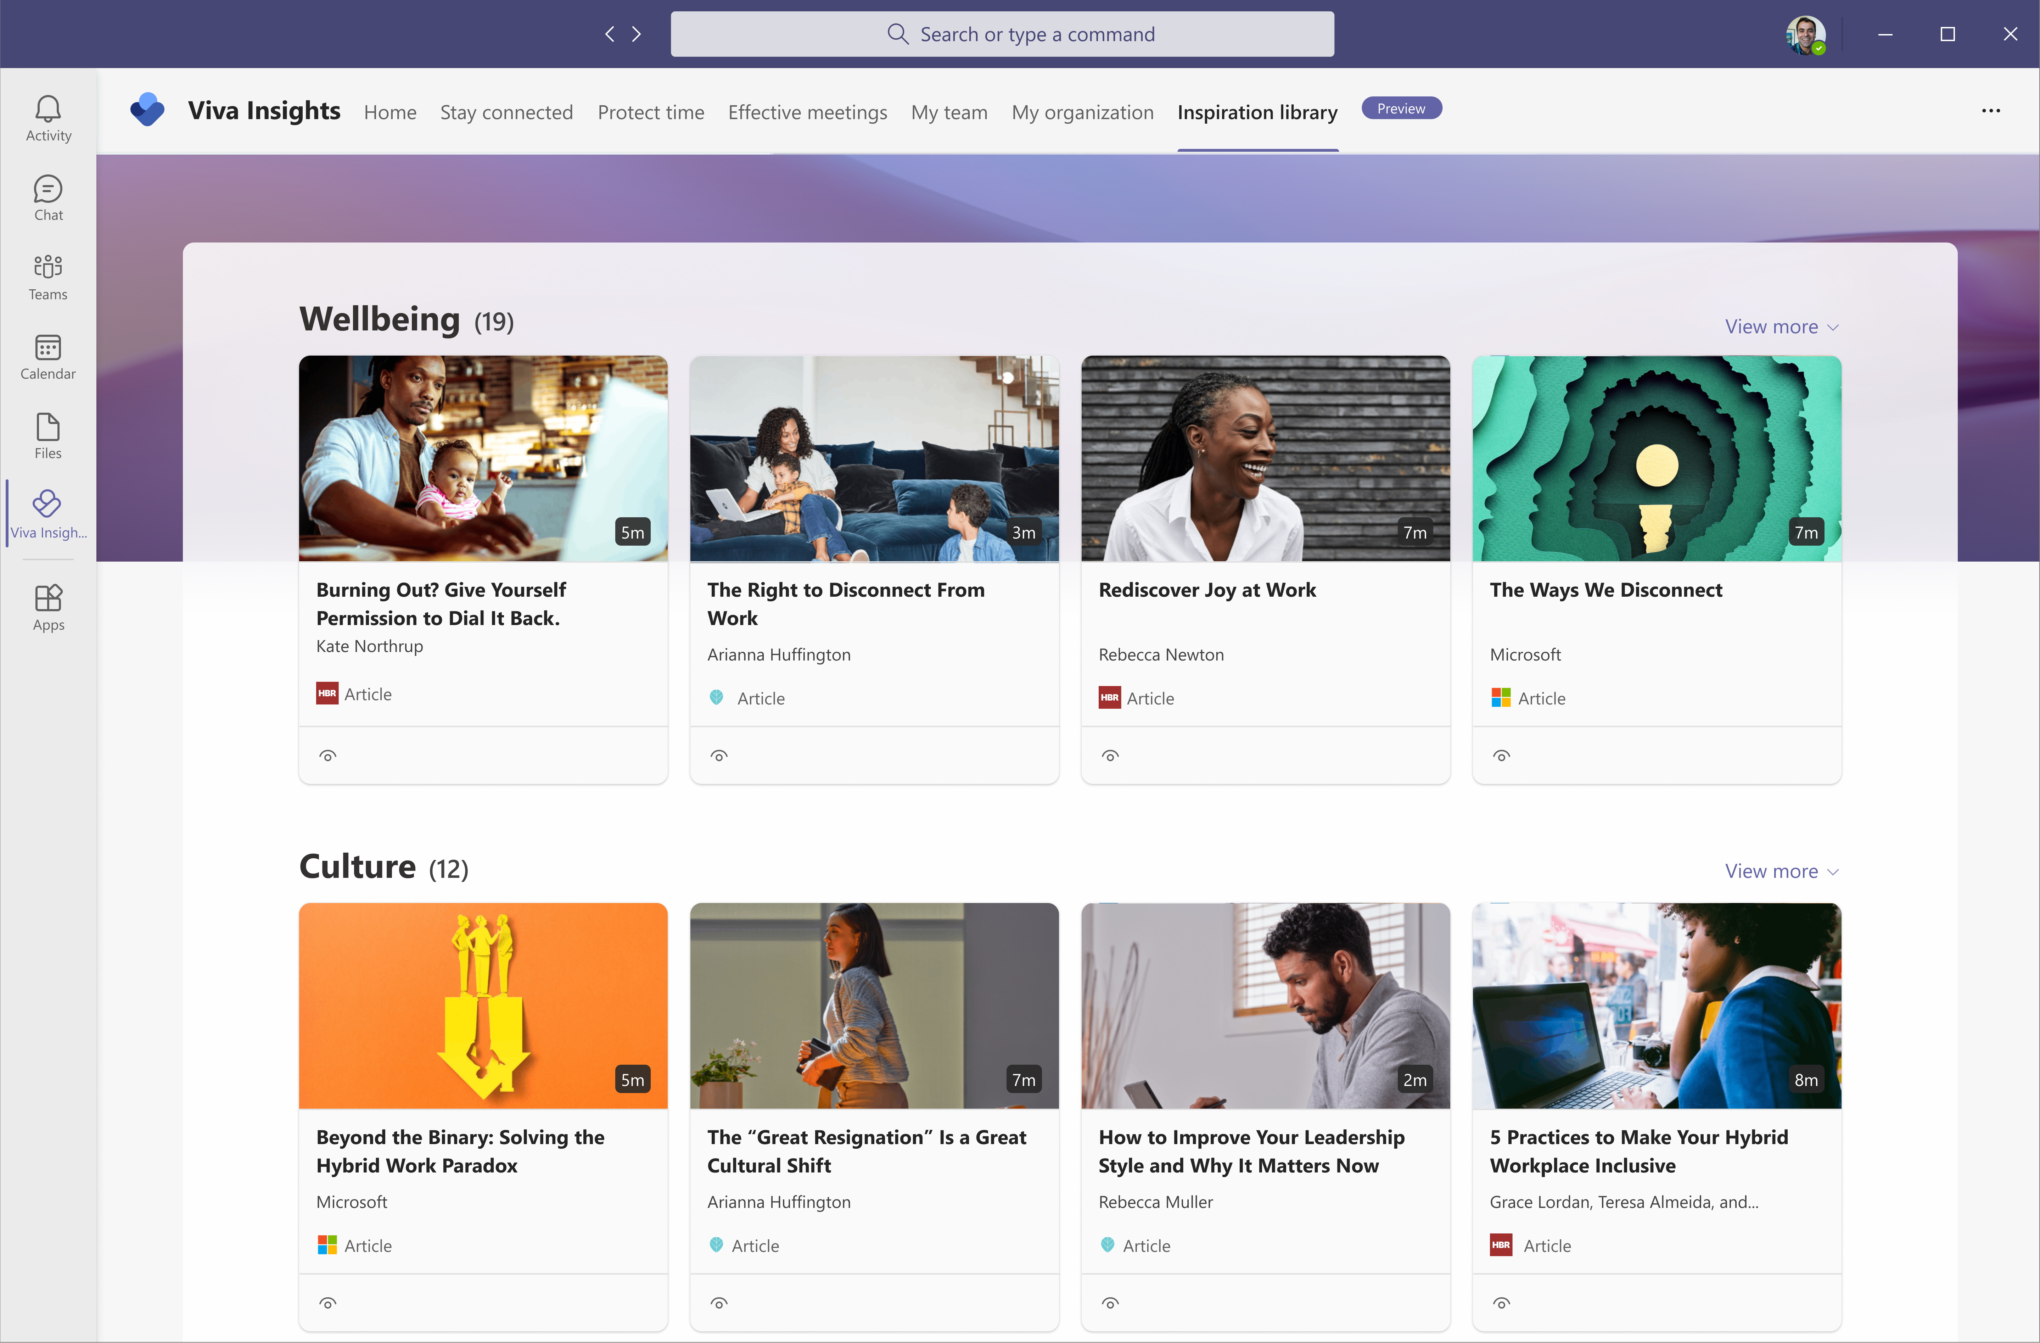The height and width of the screenshot is (1343, 2040).
Task: Go forward with the right arrow
Action: (x=637, y=34)
